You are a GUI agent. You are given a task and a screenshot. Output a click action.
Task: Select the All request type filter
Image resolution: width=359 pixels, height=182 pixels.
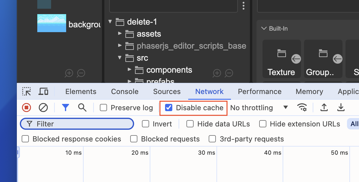(x=354, y=124)
